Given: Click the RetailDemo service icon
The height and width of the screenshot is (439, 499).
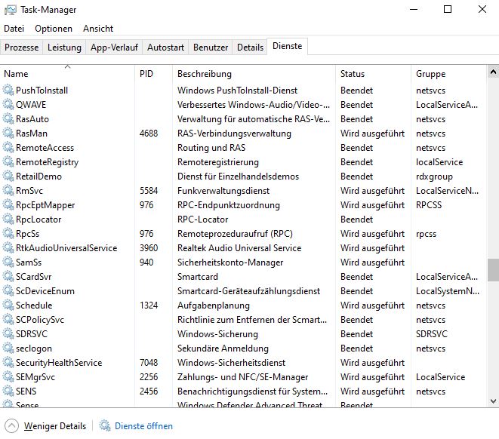Looking at the screenshot, I should coord(8,176).
